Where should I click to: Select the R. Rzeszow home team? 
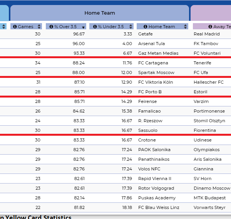pyautogui.click(x=150, y=121)
